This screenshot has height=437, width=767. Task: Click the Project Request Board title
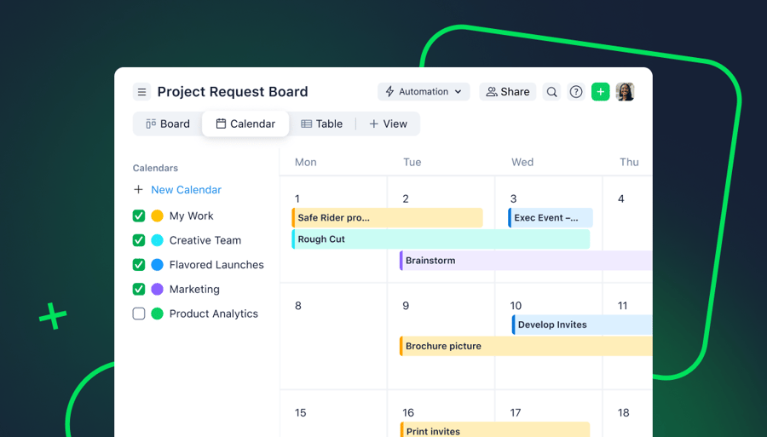[233, 92]
